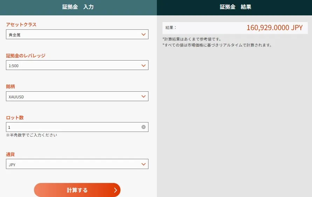Clear the ロット数 field with the X icon

(x=144, y=127)
